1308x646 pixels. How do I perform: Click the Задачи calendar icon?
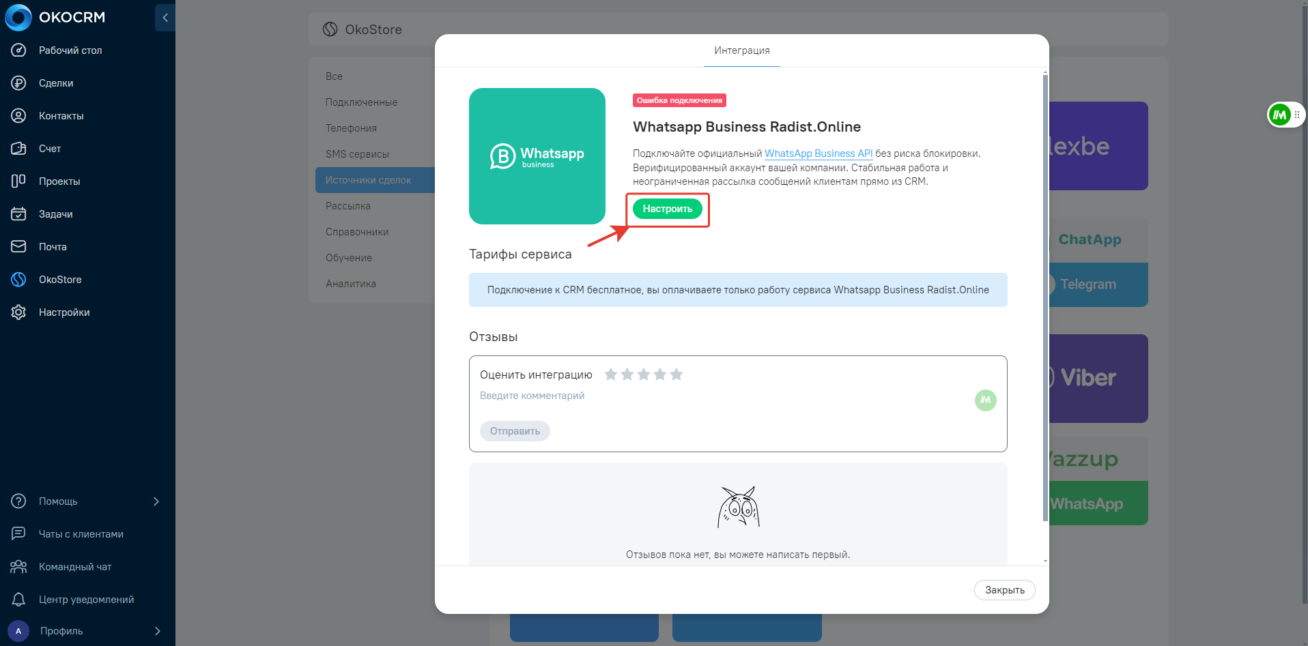(x=18, y=214)
